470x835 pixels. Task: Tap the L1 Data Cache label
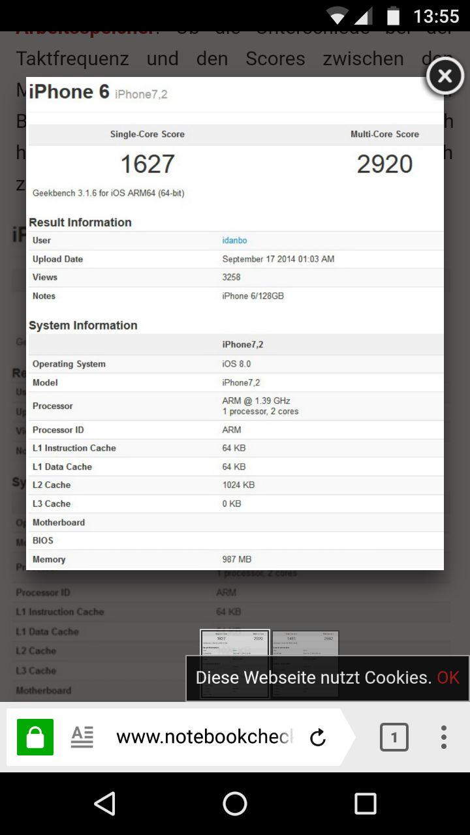(62, 466)
